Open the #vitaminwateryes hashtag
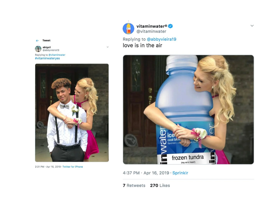275x207 pixels. 47,58
